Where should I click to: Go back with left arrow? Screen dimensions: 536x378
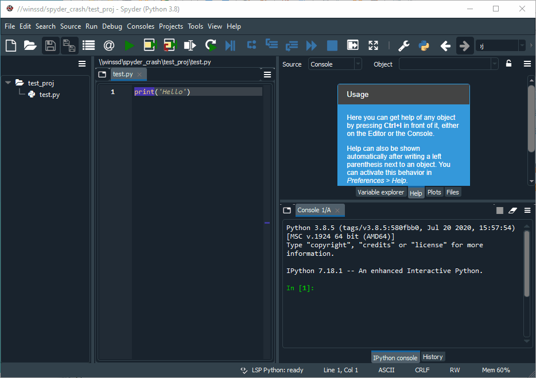click(445, 45)
